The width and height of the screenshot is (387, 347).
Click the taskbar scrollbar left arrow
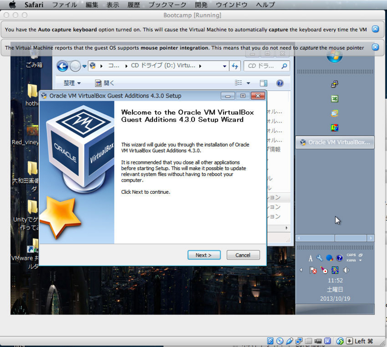pyautogui.click(x=298, y=238)
